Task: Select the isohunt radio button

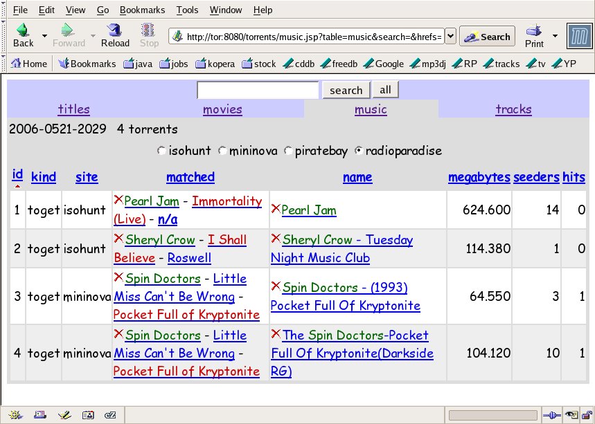Action: click(161, 150)
